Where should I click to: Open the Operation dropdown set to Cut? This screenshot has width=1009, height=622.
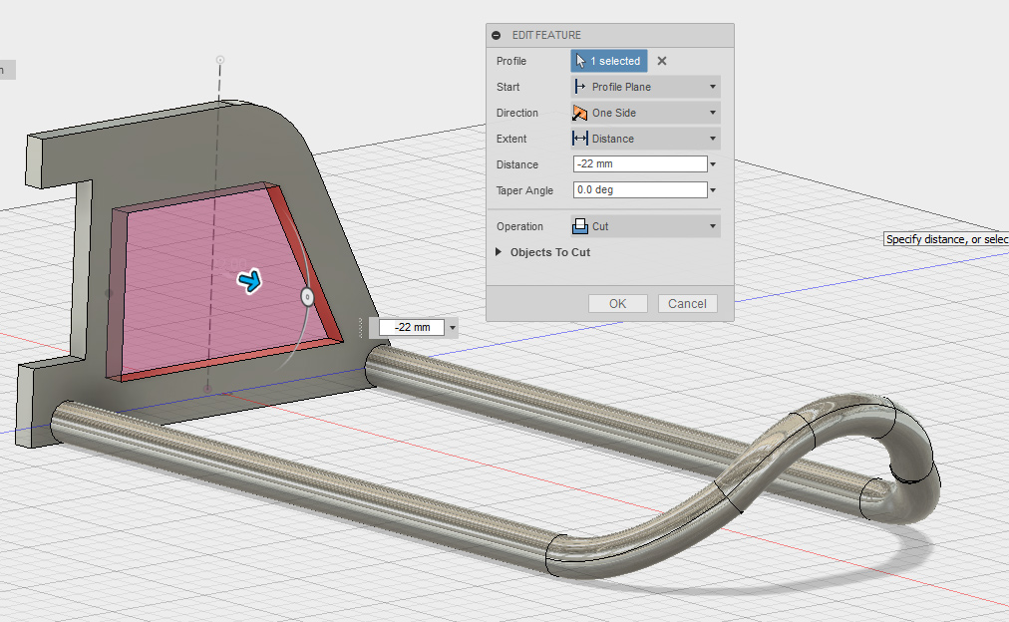coord(645,226)
